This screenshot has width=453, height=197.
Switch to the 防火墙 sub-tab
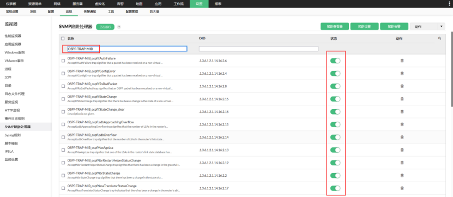click(154, 12)
